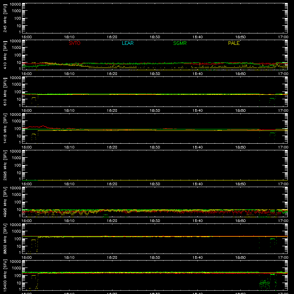Viewport: 294px width, 294px height.
Task: Select the '15400 MHz [SFU]' axis title
Action: pyautogui.click(x=5, y=275)
